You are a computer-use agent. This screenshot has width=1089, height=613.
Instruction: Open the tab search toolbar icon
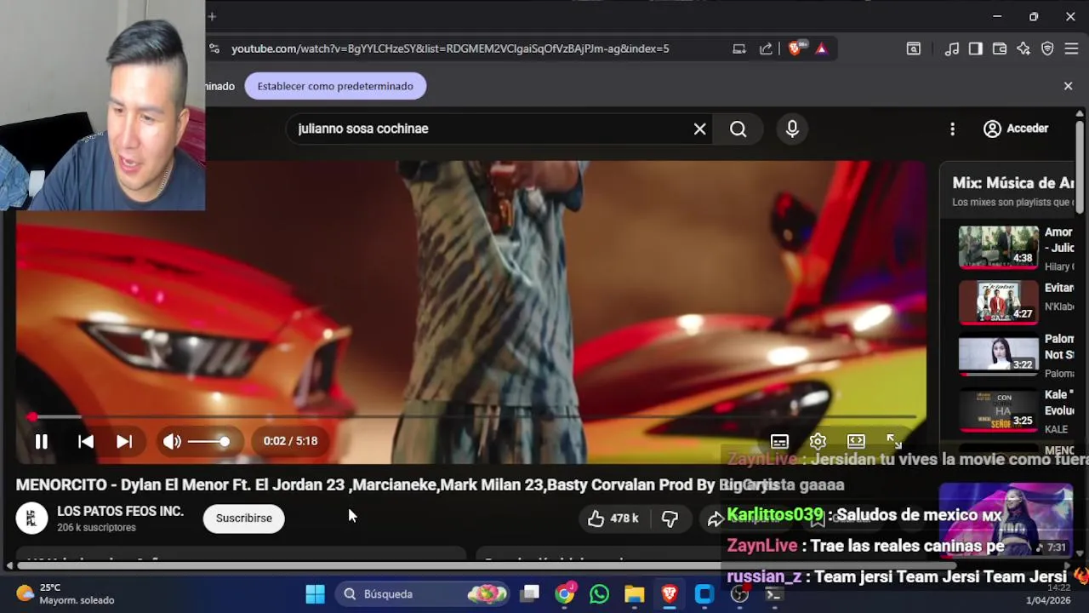click(x=913, y=49)
